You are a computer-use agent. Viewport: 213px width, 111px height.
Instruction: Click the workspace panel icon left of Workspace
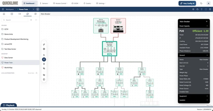3,9
